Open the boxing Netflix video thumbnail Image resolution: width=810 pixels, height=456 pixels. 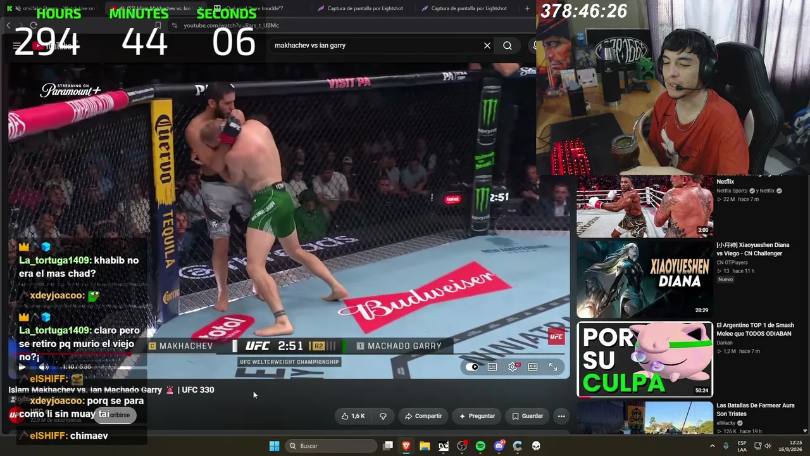click(x=645, y=205)
